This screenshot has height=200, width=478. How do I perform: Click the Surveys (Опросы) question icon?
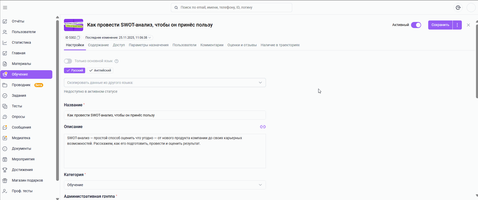point(5,117)
